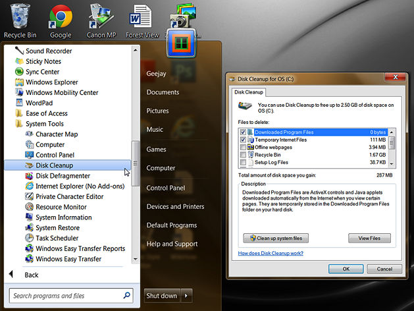Uncheck Temporary Internet Files checkbox

pyautogui.click(x=243, y=140)
